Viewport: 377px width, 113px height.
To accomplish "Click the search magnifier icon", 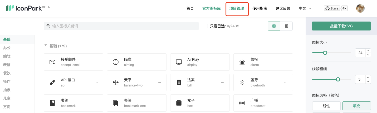I will tap(48, 26).
